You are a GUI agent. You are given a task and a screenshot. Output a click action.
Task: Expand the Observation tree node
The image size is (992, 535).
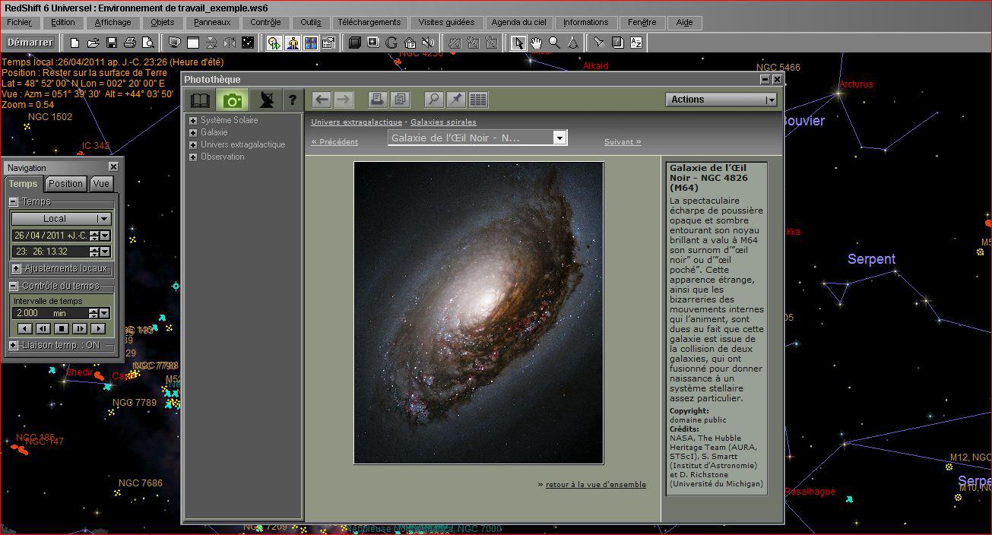pos(193,157)
